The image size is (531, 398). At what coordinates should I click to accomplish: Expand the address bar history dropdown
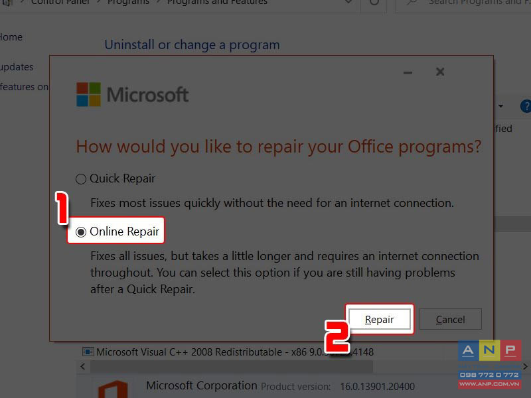click(347, 3)
